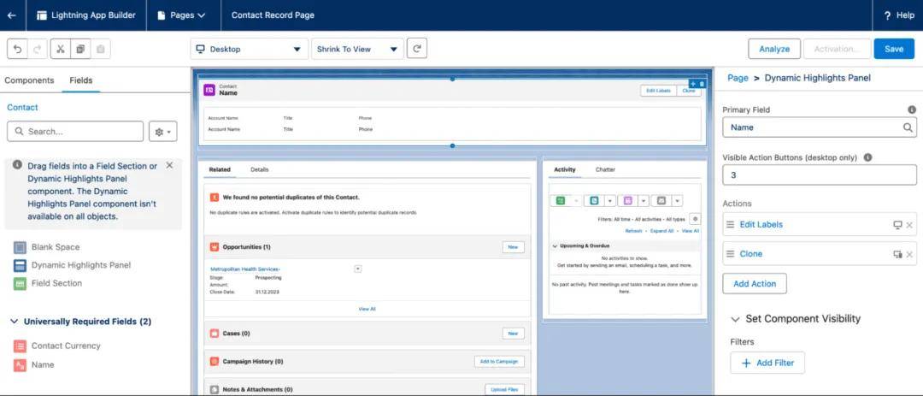Open the Desktop form factor dropdown
The width and height of the screenshot is (923, 396).
(x=249, y=49)
